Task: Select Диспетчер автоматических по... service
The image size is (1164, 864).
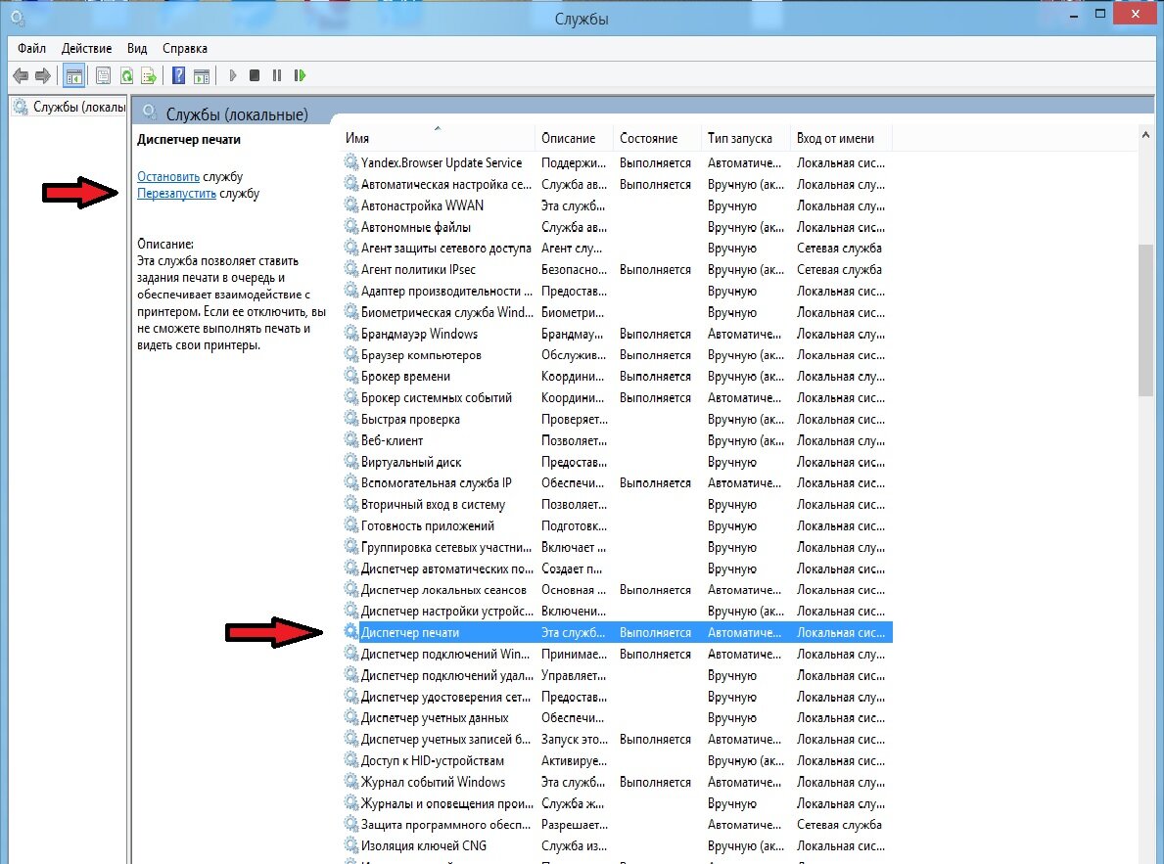Action: (617, 568)
